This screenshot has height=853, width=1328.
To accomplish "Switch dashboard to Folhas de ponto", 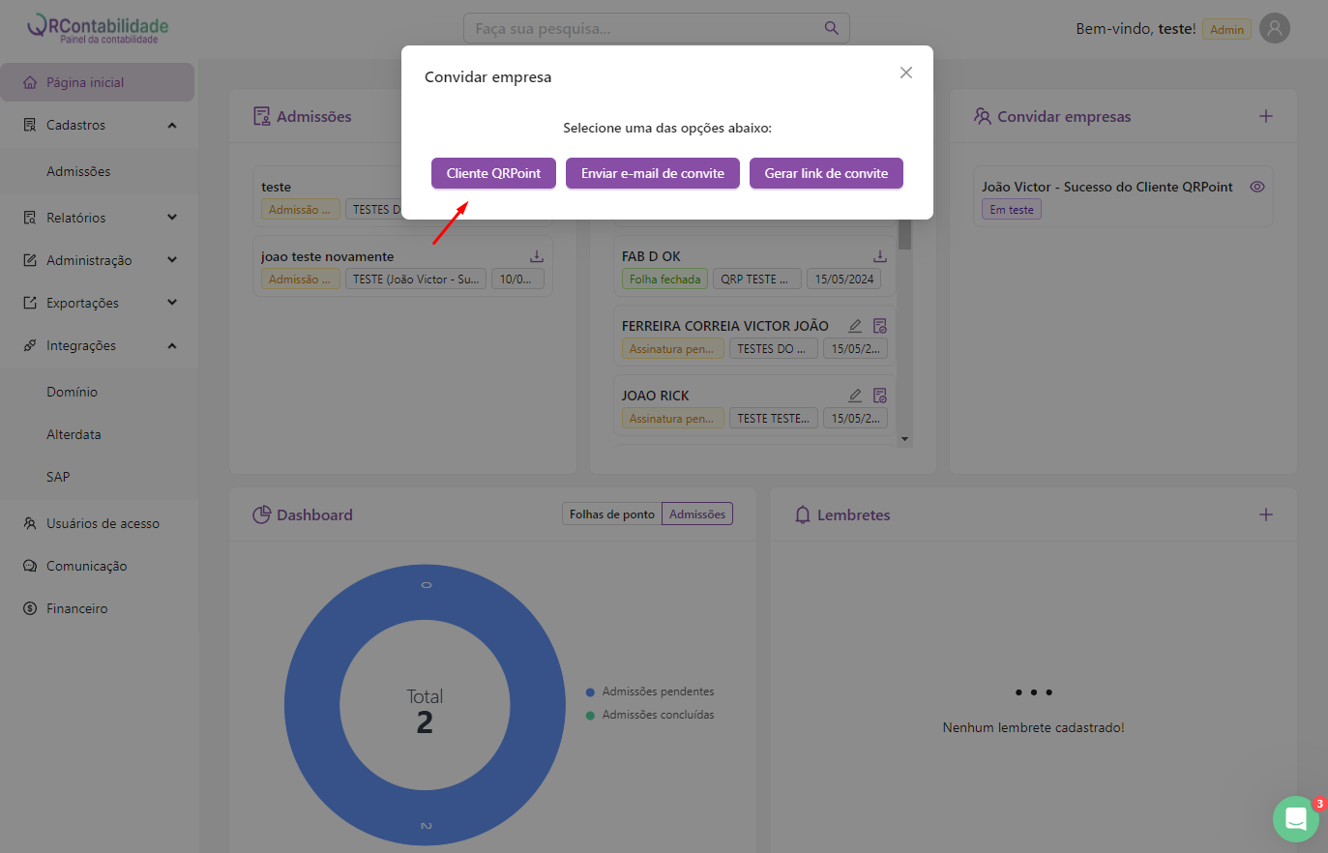I will tap(611, 515).
